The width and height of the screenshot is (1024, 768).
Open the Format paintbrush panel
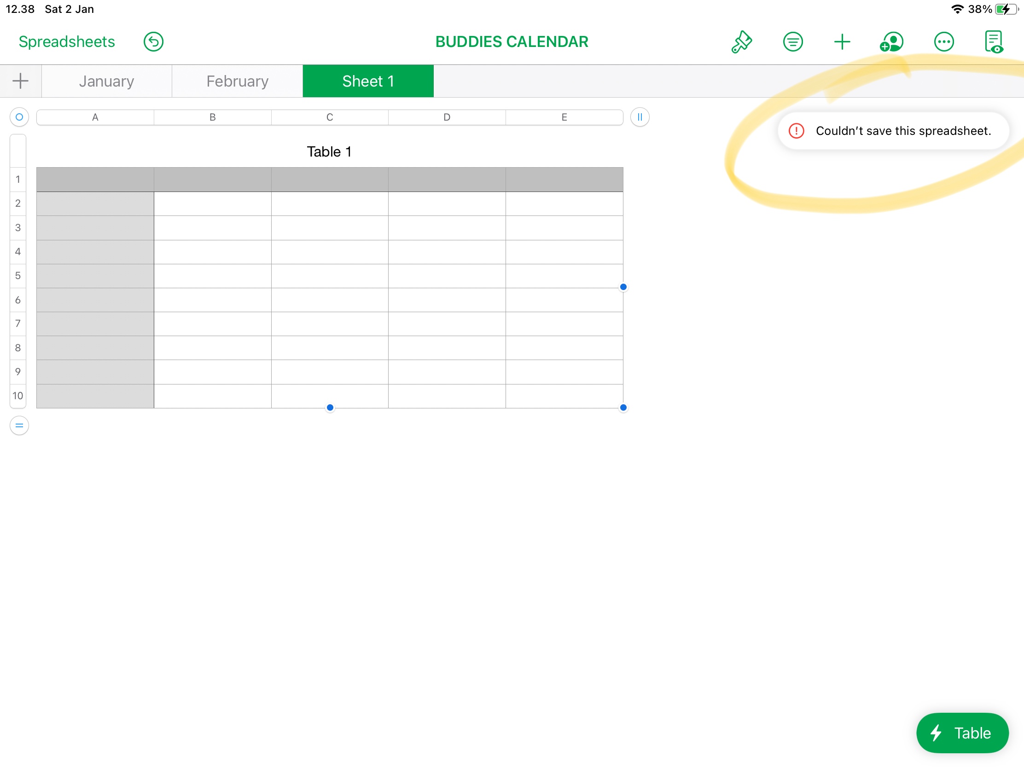coord(741,41)
